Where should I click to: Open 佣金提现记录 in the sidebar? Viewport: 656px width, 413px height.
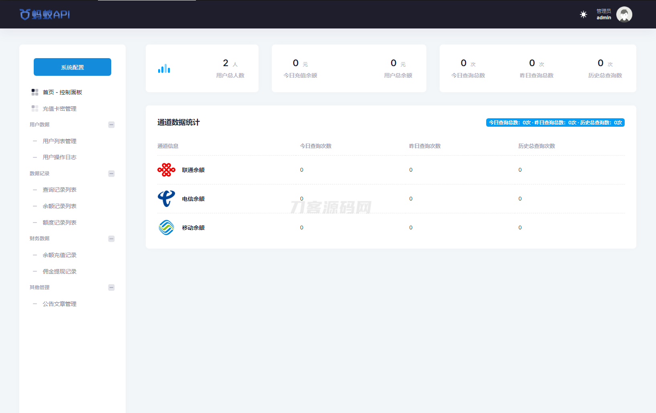59,271
